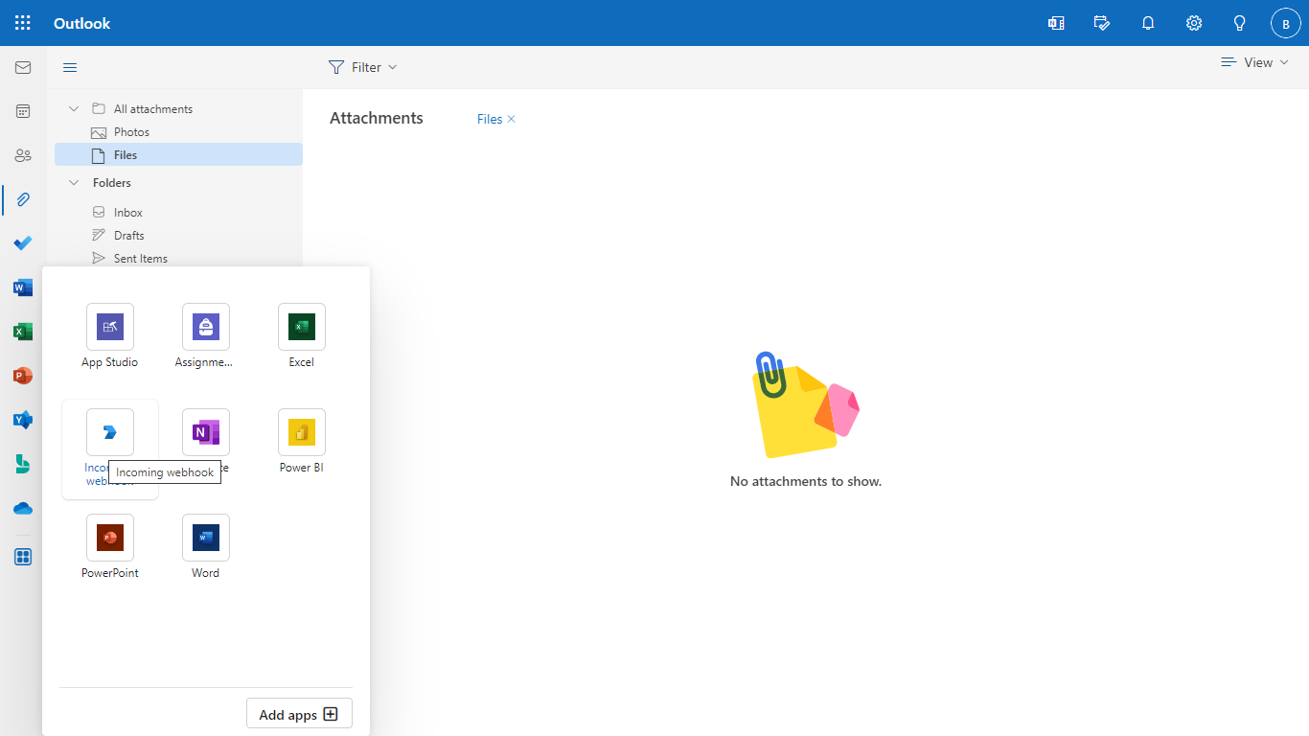1309x736 pixels.
Task: Select Photos in attachments tree
Action: (178, 132)
